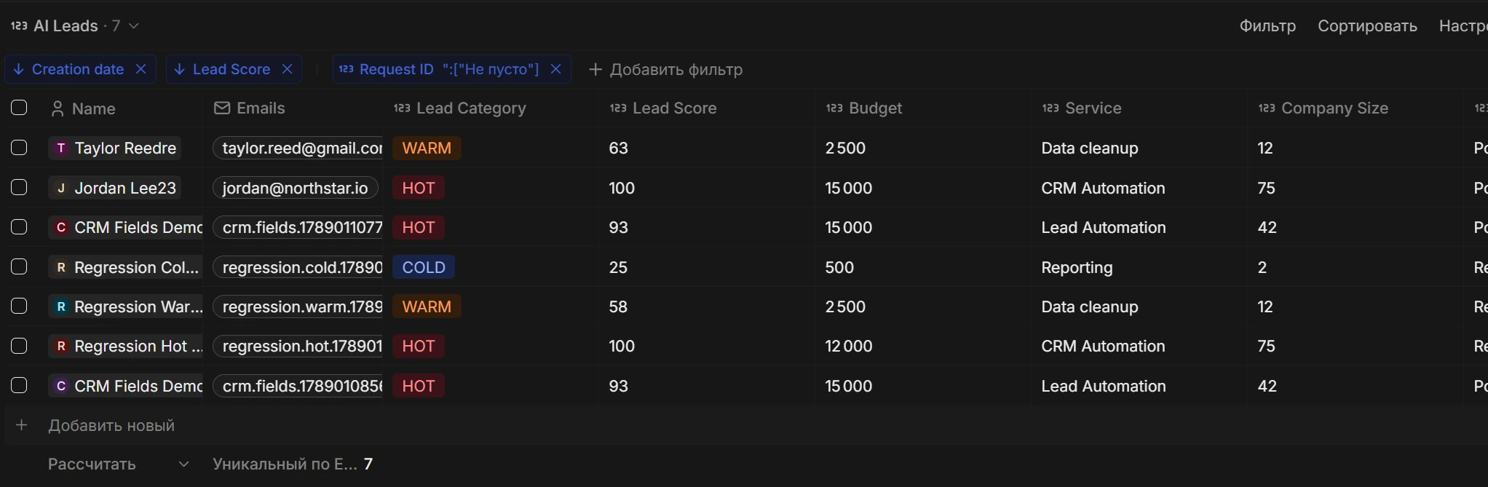Expand the AI Leads view dropdown chevron
The width and height of the screenshot is (1488, 487).
pos(134,26)
